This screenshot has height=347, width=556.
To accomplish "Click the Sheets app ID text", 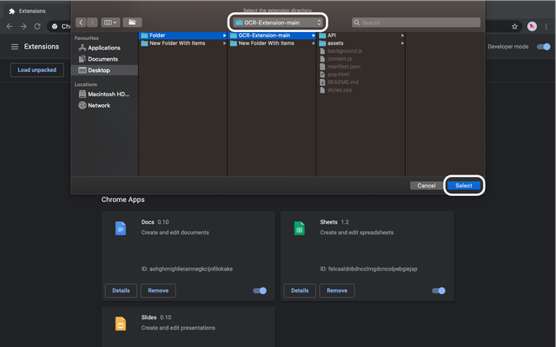I will click(368, 269).
